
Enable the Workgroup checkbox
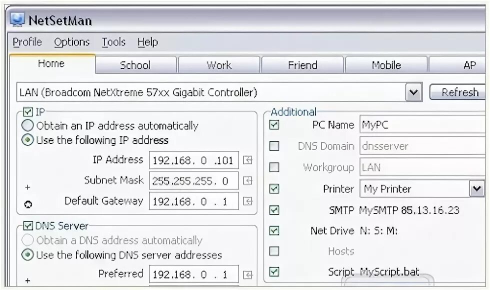pyautogui.click(x=274, y=167)
